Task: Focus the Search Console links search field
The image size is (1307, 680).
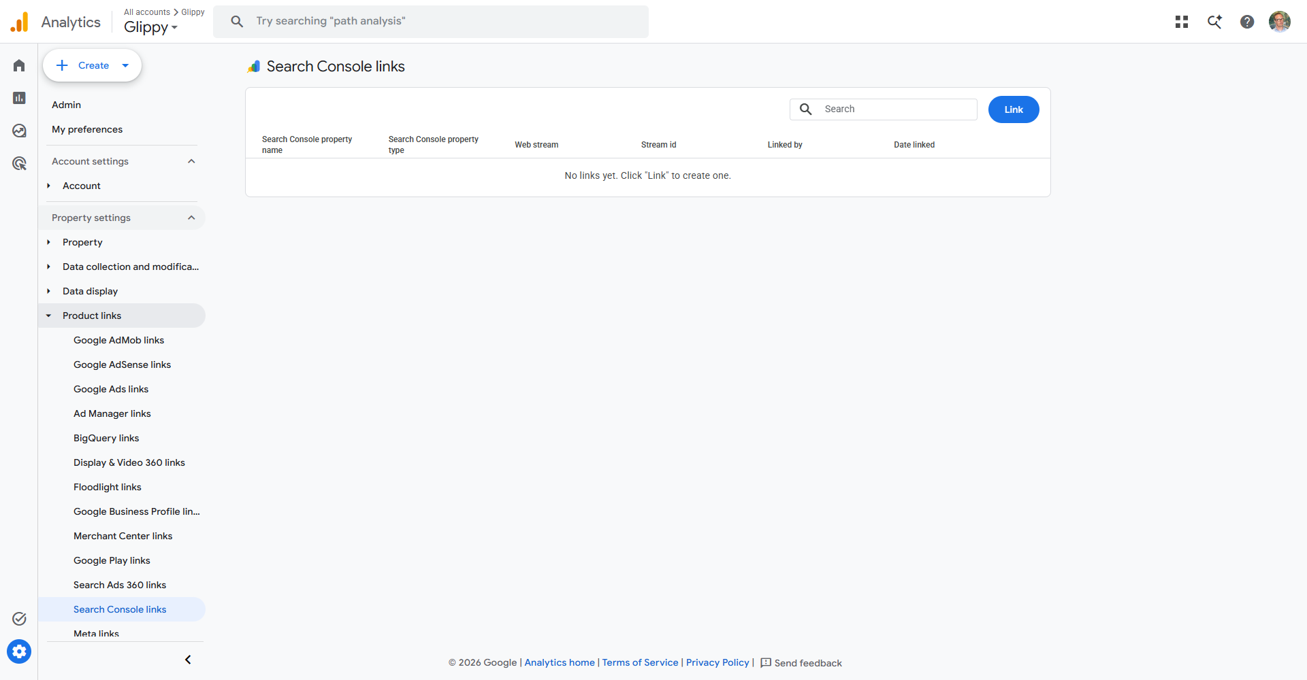Action: [884, 109]
